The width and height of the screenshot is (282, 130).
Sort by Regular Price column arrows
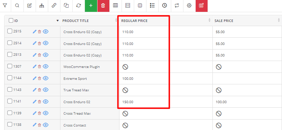[209, 20]
